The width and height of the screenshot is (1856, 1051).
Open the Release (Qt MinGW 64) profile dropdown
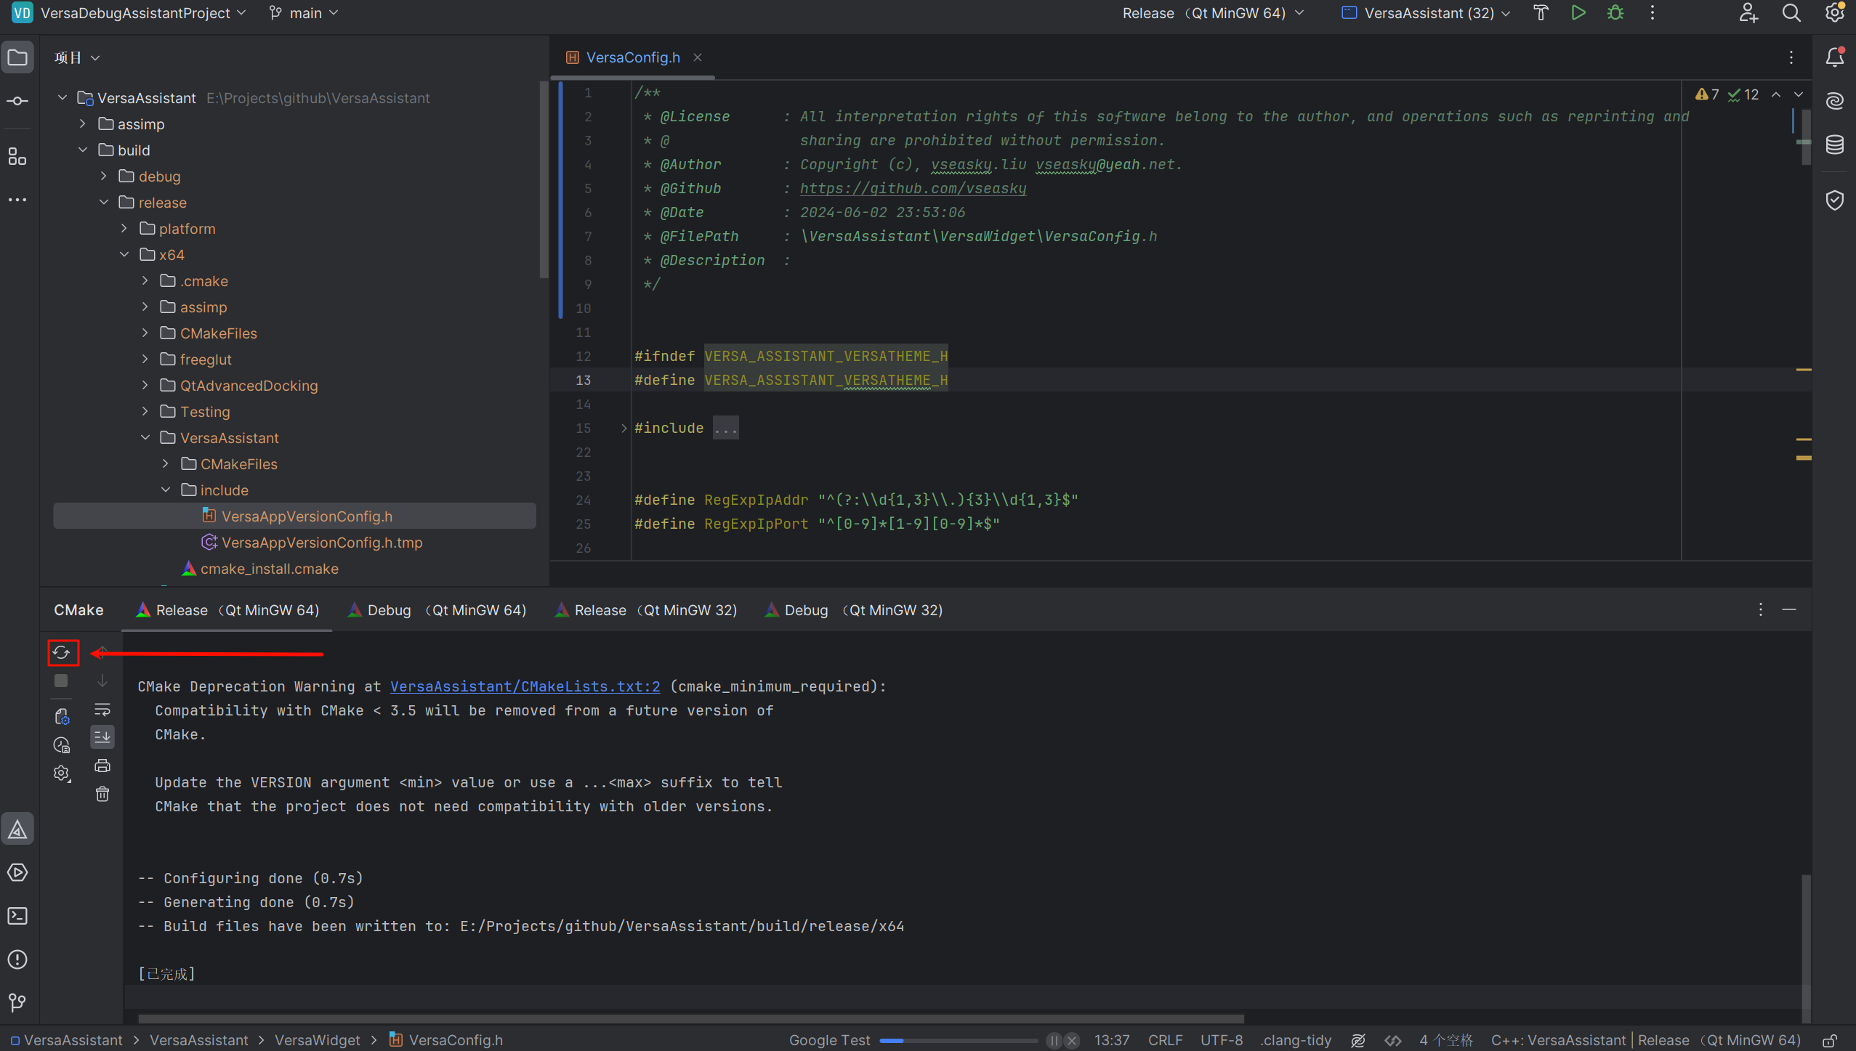click(1214, 13)
